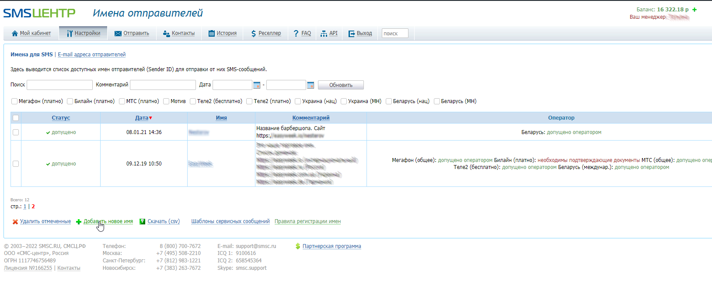This screenshot has height=303, width=712.
Task: Toggle the Теле2 (платно) checkbox
Action: pos(249,101)
